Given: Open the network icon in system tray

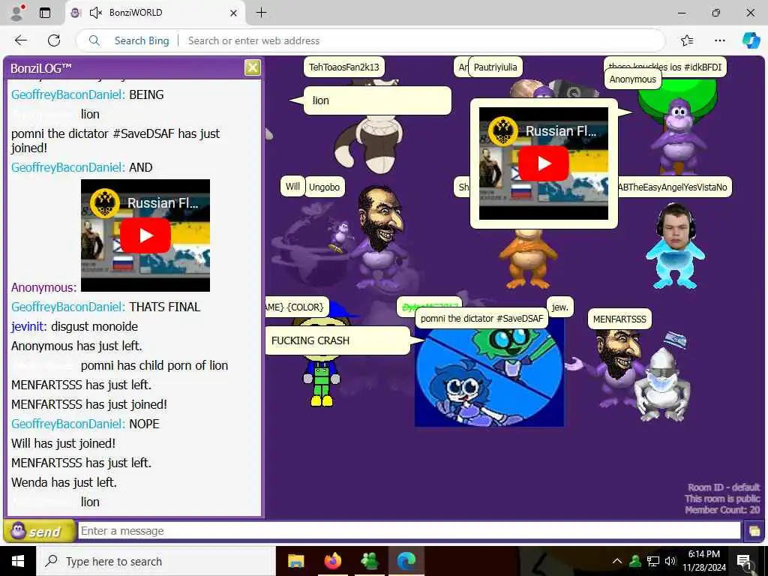Looking at the screenshot, I should pos(653,561).
